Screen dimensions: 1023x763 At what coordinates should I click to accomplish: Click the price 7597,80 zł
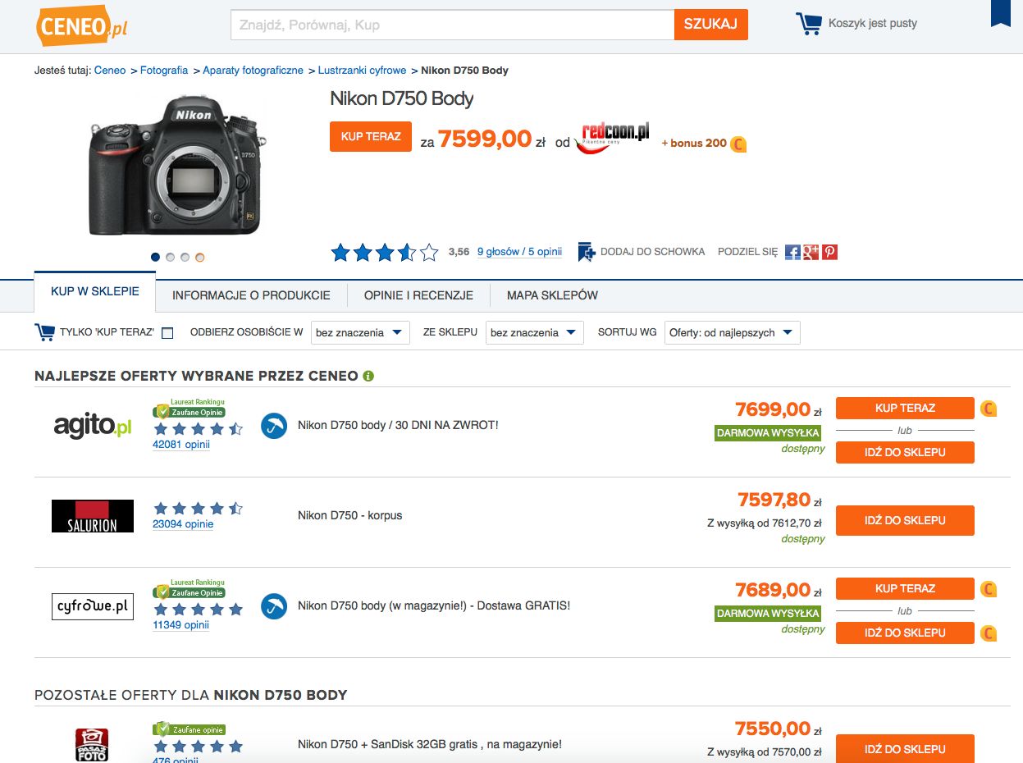coord(779,500)
